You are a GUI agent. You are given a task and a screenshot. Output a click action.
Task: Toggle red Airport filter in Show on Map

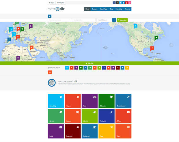[72, 68]
